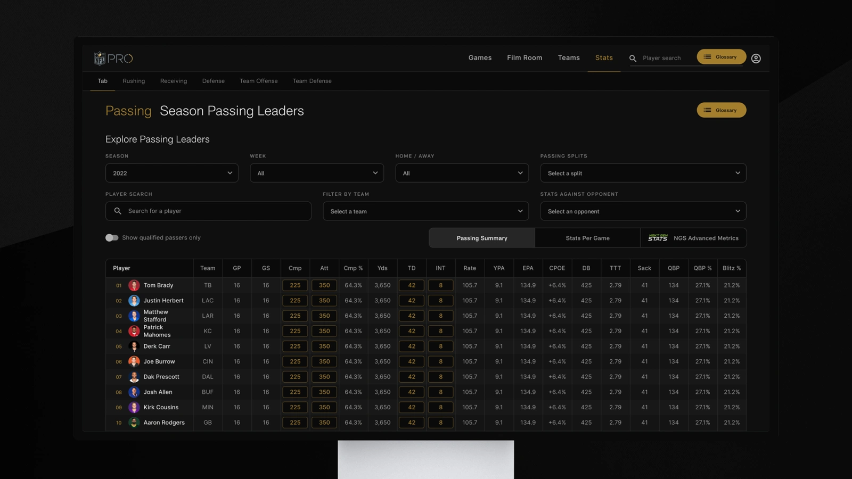Viewport: 852px width, 479px height.
Task: Click team abbreviation LAC in Herbert row
Action: (x=208, y=301)
